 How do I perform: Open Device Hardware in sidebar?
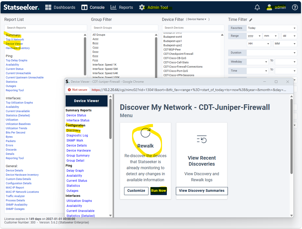(79, 151)
